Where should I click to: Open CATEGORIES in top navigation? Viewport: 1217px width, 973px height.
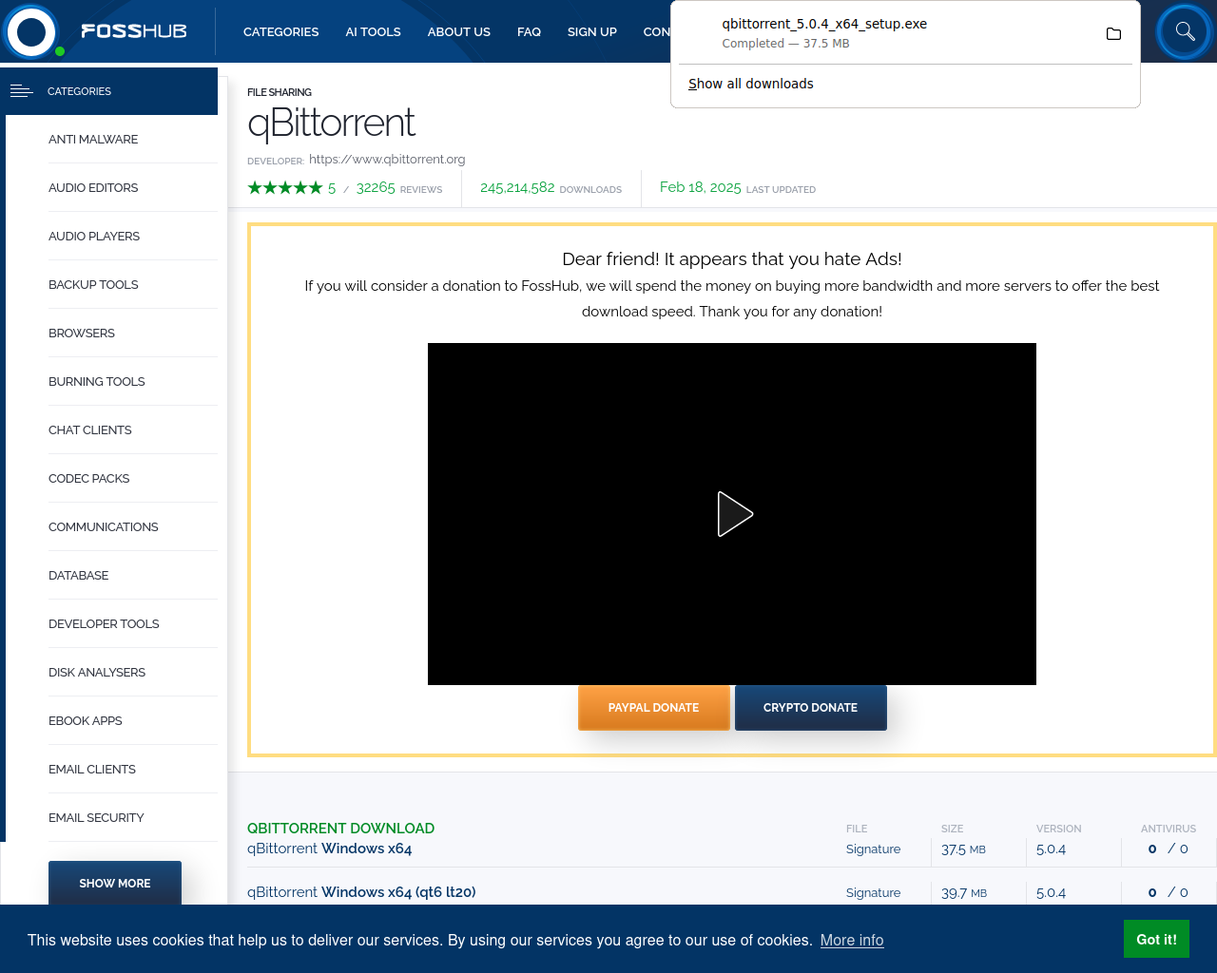[280, 31]
